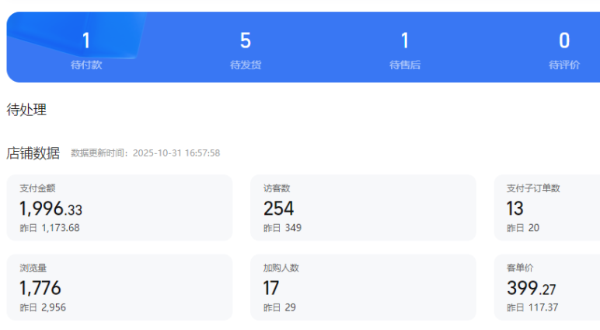Image resolution: width=600 pixels, height=330 pixels.
Task: Click the 1,996.33 payment amount value
Action: (51, 209)
